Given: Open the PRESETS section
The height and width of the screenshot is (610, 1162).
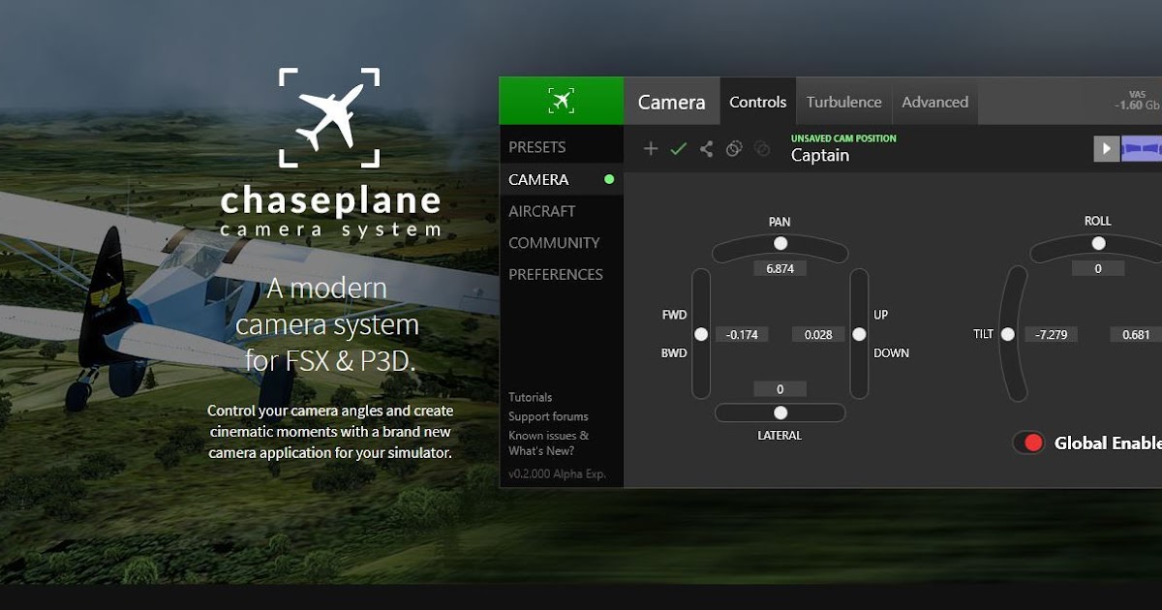Looking at the screenshot, I should 536,145.
